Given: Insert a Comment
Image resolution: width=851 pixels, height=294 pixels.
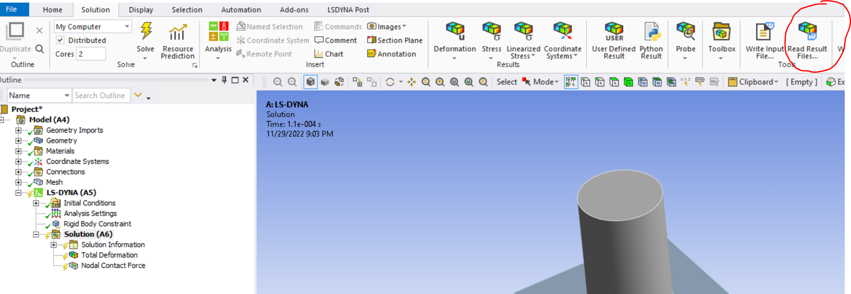Looking at the screenshot, I should pyautogui.click(x=336, y=40).
